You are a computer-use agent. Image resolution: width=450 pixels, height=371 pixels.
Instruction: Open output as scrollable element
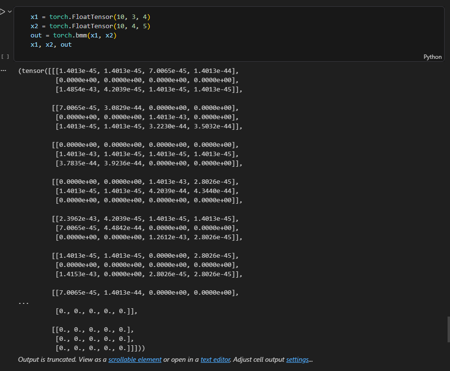(135, 359)
